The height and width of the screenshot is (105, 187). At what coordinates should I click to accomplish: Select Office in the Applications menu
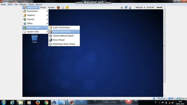tap(35, 23)
